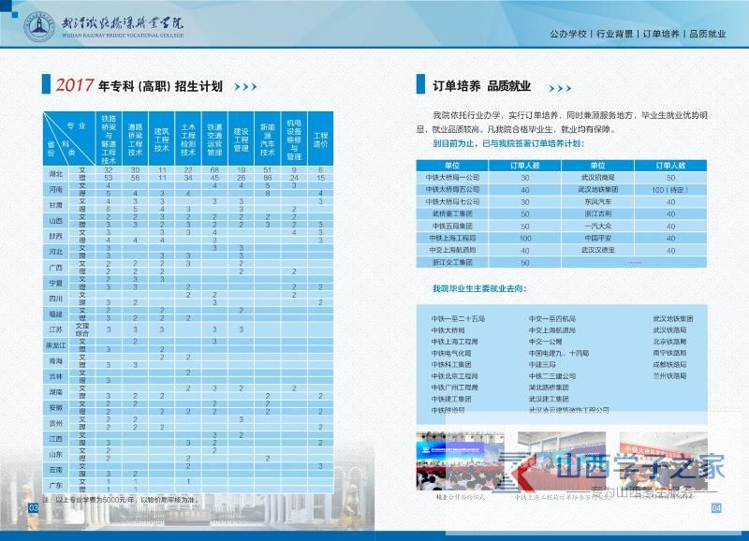Click the 铁路桥梁与隧道工程技术 column header
This screenshot has width=749, height=541.
pos(109,139)
